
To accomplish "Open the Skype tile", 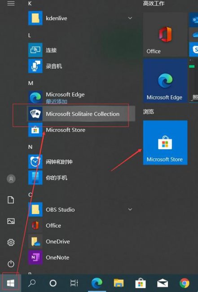I will coord(194,49).
